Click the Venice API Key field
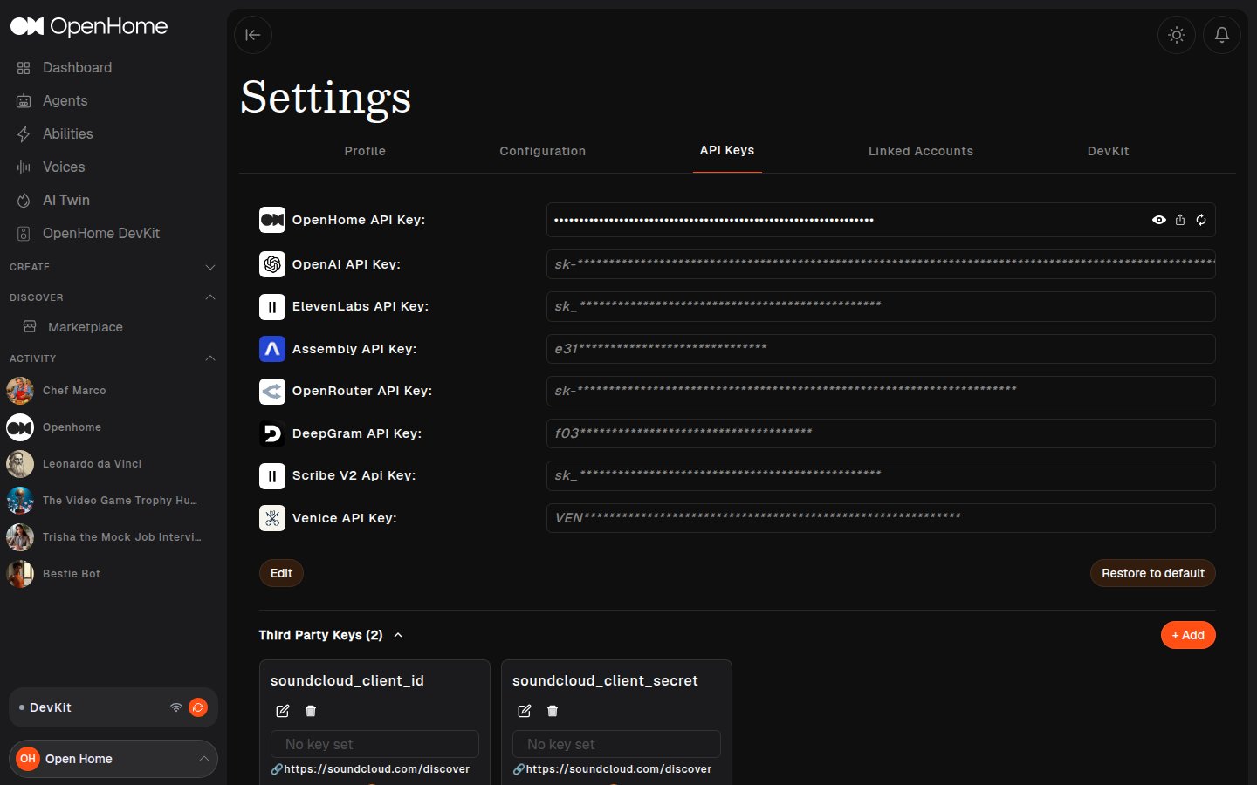The width and height of the screenshot is (1257, 785). click(881, 518)
